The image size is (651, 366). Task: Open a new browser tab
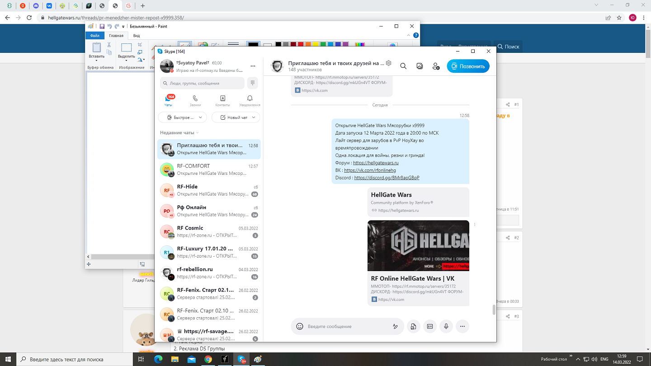(x=143, y=6)
